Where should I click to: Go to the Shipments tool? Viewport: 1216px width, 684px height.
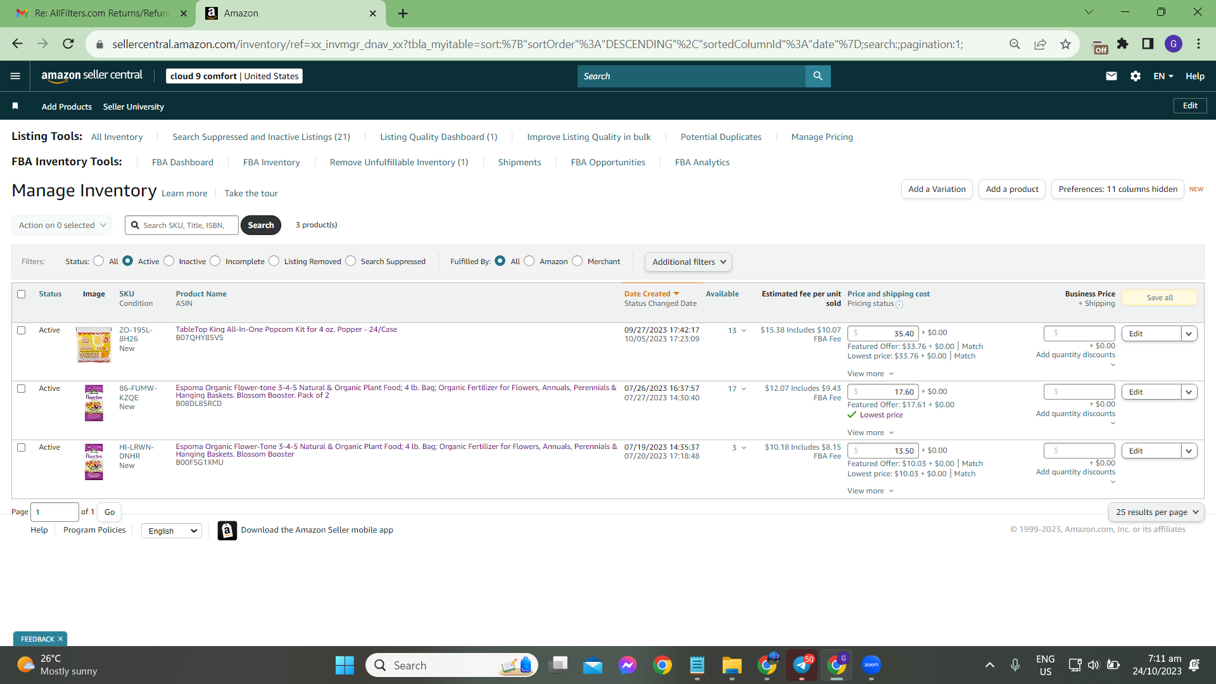coord(519,162)
